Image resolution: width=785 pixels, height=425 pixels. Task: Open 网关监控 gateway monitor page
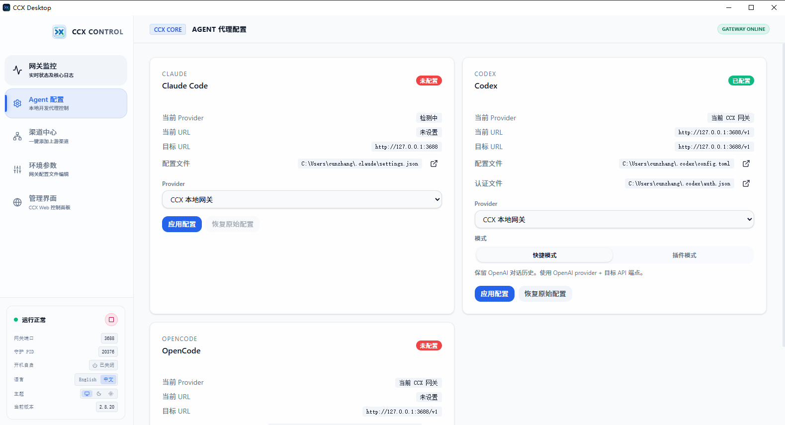click(66, 70)
